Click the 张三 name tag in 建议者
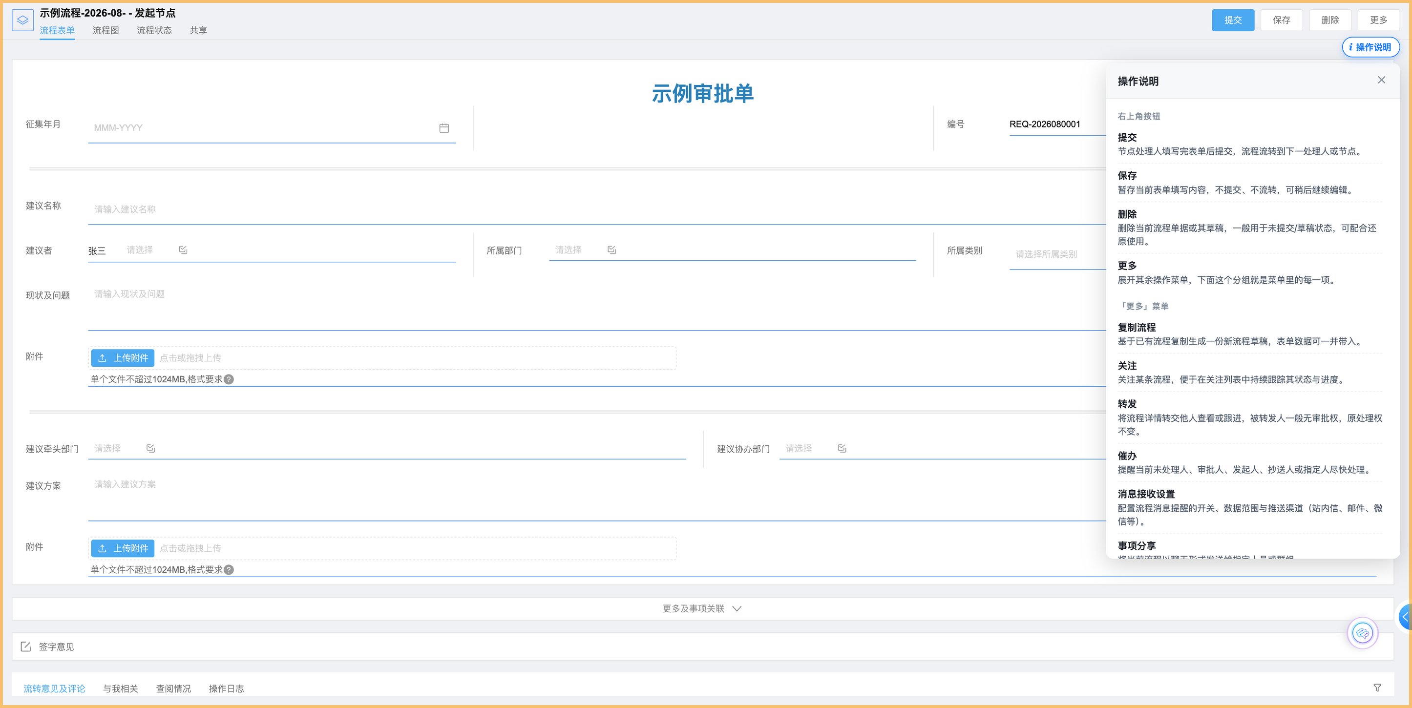 pos(97,250)
